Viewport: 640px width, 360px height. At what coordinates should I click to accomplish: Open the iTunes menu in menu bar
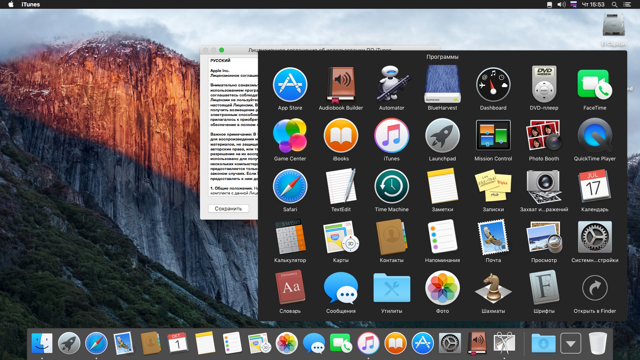pos(31,4)
